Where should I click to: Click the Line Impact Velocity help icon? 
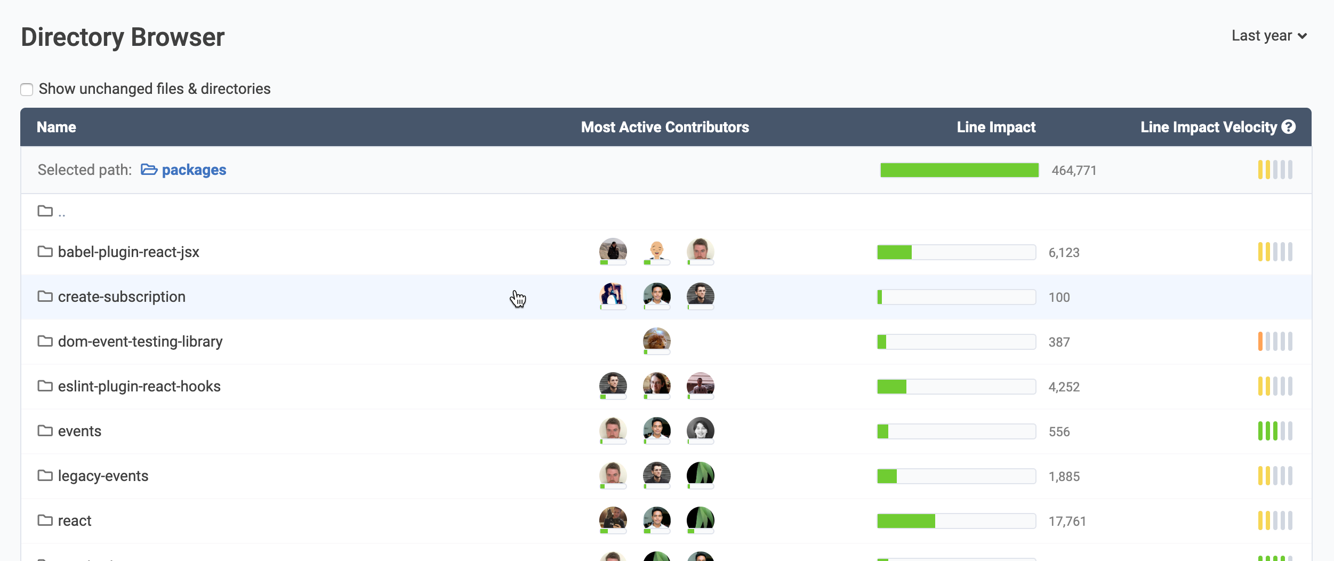pyautogui.click(x=1289, y=127)
